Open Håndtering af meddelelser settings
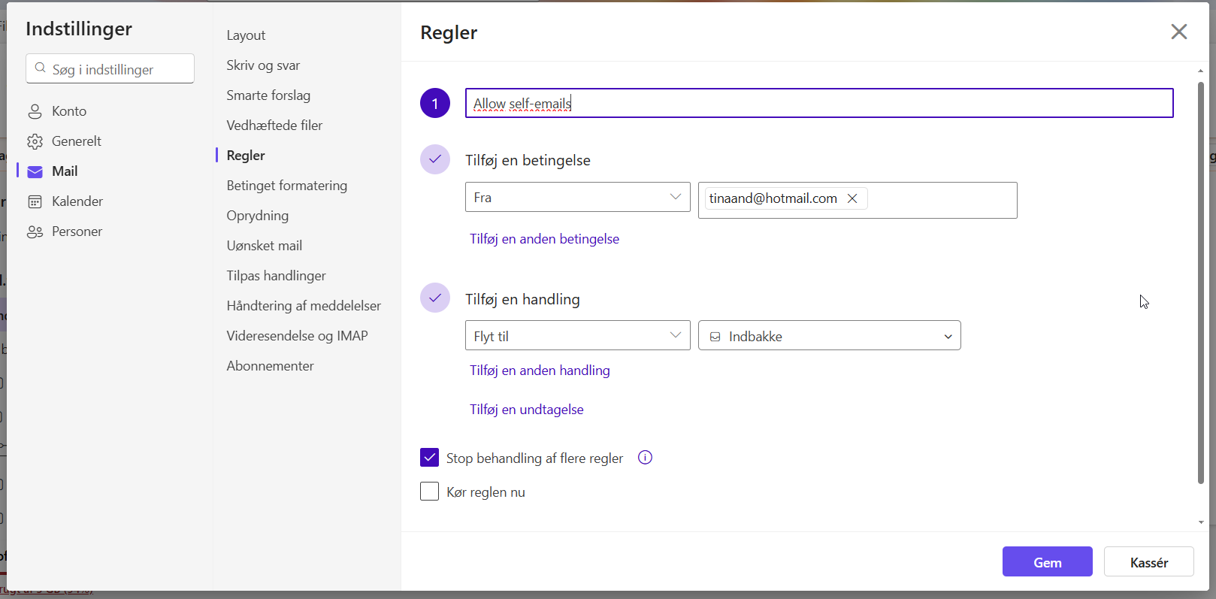This screenshot has height=599, width=1216. [304, 306]
